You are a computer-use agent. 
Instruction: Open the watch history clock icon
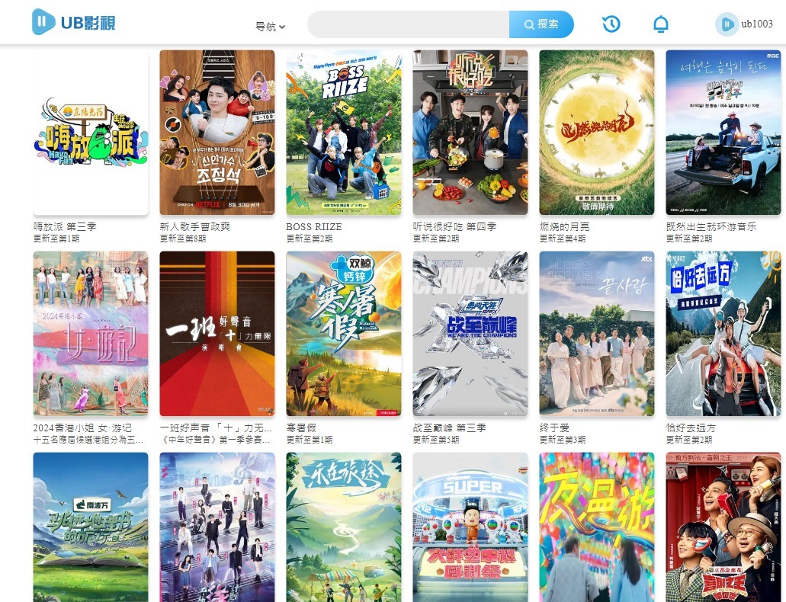pyautogui.click(x=611, y=24)
